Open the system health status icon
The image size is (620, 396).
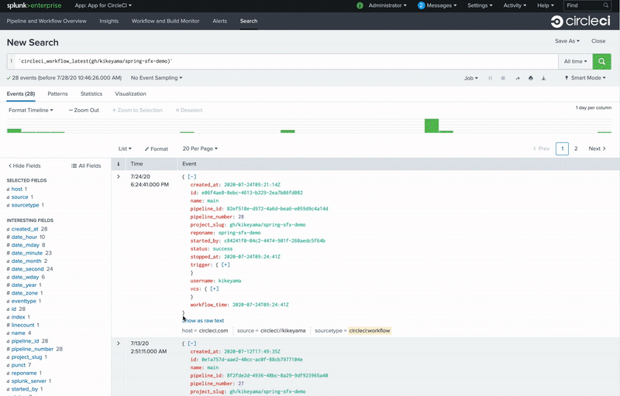[x=360, y=5]
